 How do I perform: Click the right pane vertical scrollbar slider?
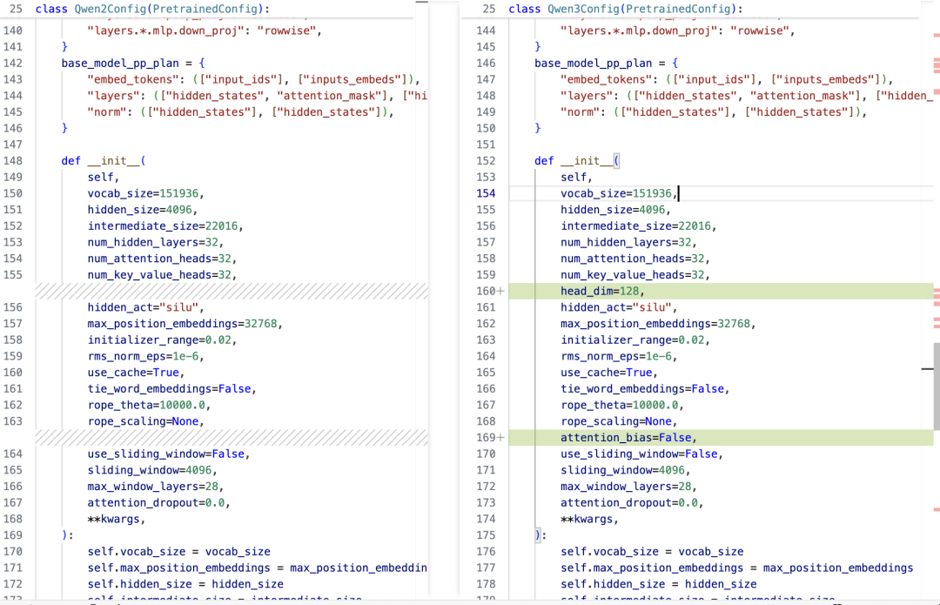937,387
